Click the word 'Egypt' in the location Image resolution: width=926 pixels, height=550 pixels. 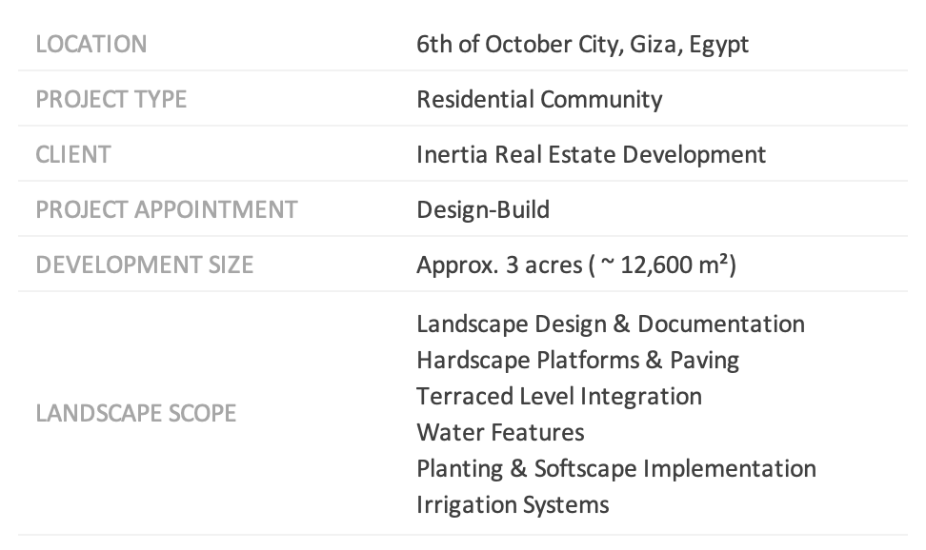pyautogui.click(x=718, y=45)
